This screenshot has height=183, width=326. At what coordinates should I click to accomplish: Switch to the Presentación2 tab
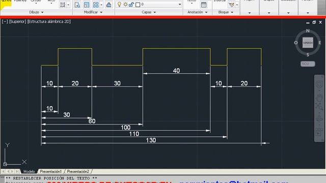(x=78, y=172)
